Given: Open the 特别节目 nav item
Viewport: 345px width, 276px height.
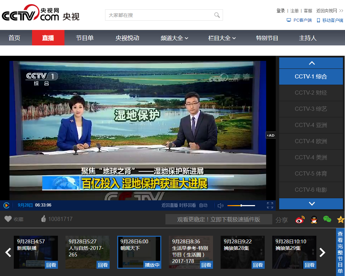Looking at the screenshot, I should [267, 38].
